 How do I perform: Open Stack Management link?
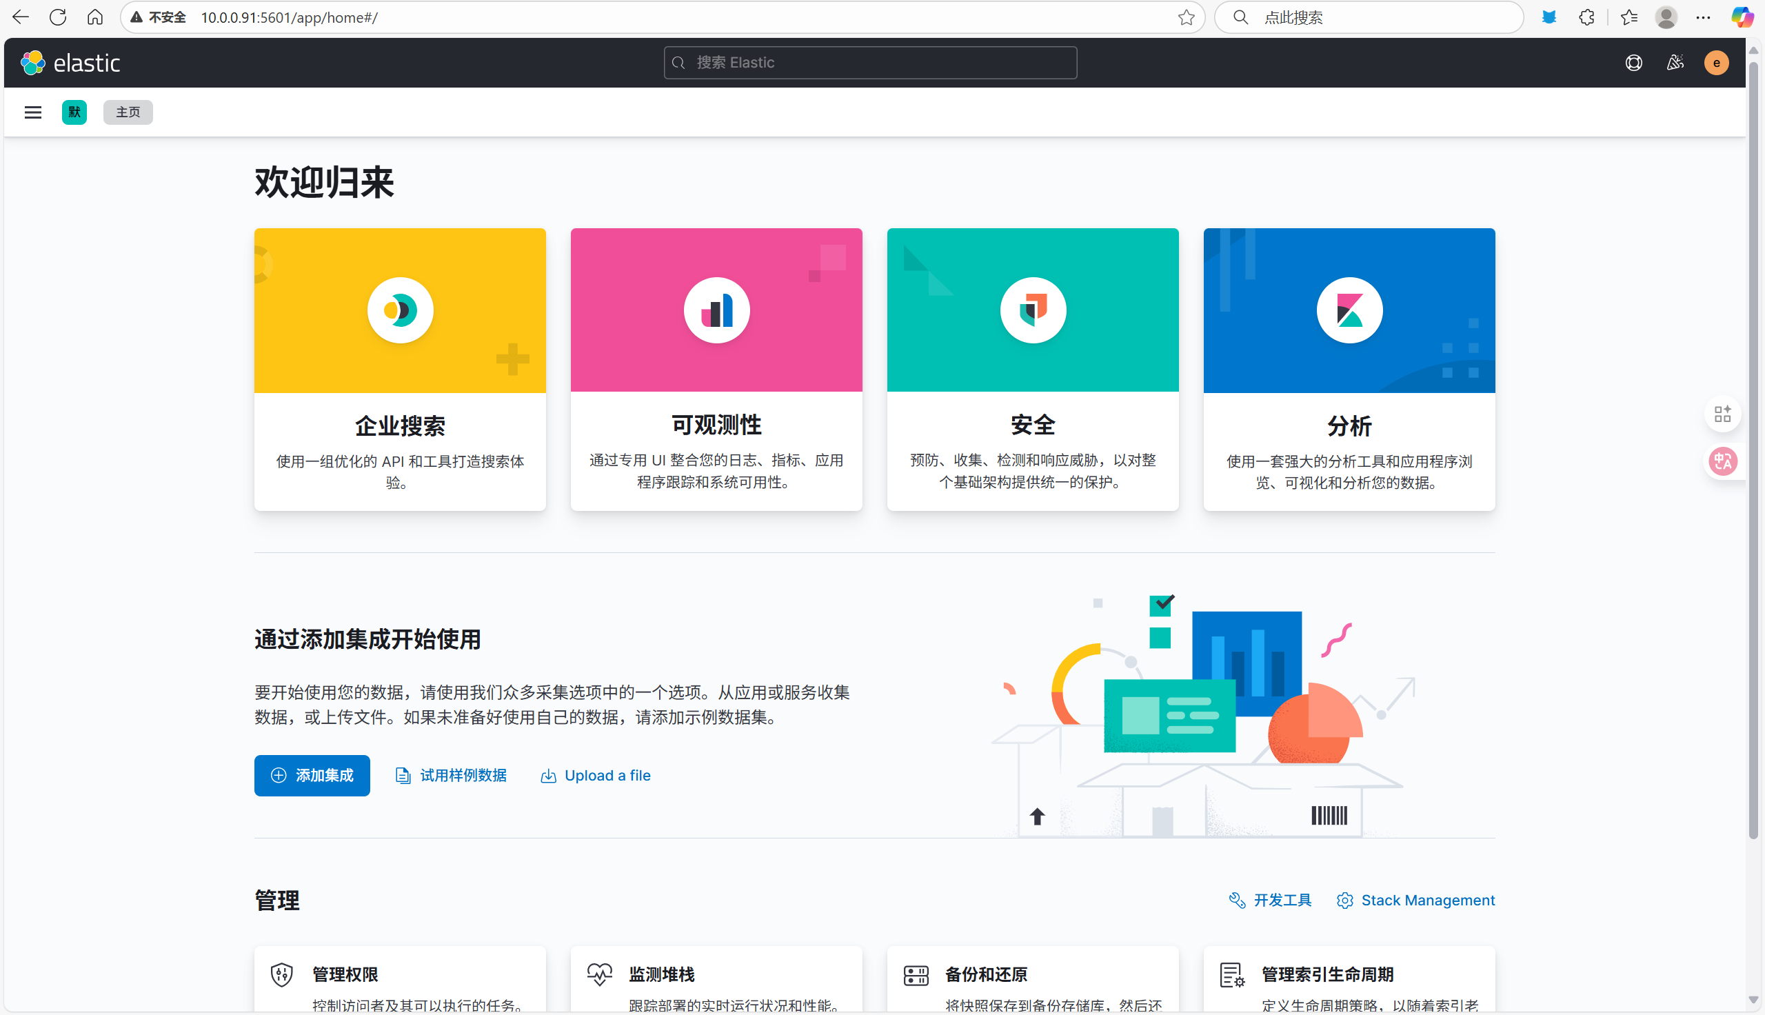pyautogui.click(x=1416, y=900)
